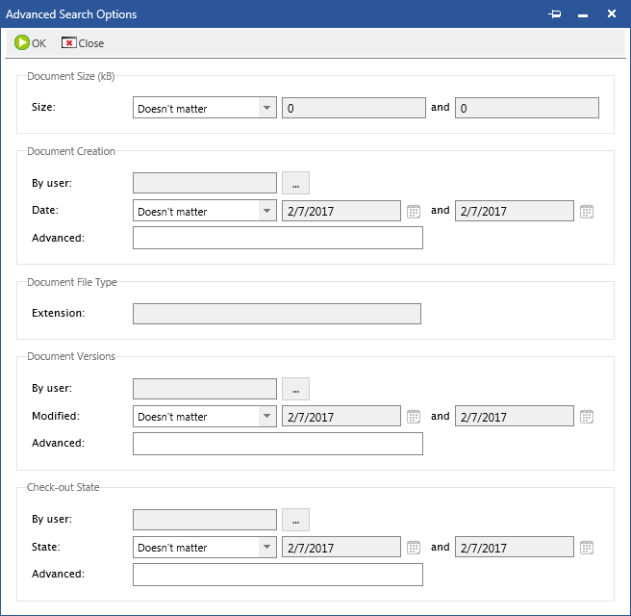This screenshot has height=616, width=631.
Task: Open the Document Creation start date calendar icon
Action: (x=414, y=212)
